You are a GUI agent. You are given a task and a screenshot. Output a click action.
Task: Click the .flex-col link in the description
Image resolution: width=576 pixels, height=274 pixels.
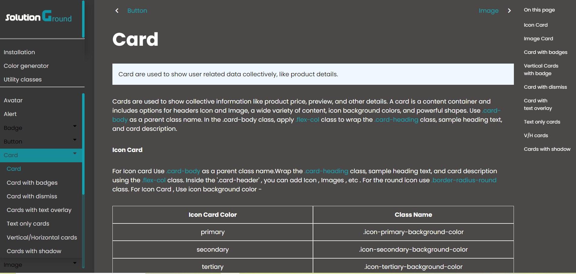pyautogui.click(x=307, y=120)
